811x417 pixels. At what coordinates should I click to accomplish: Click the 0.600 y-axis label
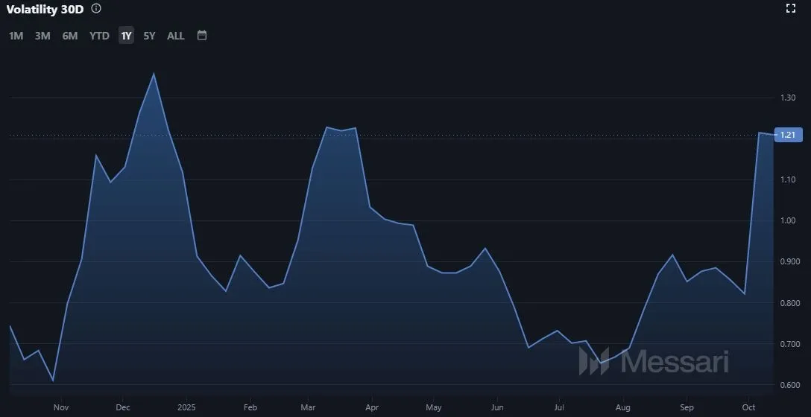(789, 385)
